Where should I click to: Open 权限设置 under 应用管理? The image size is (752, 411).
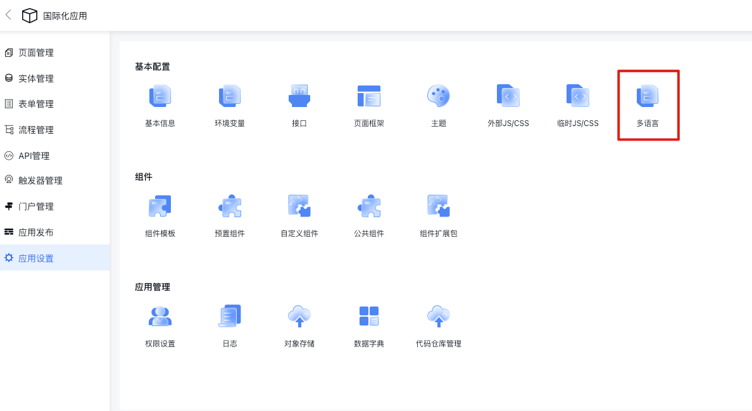click(160, 316)
